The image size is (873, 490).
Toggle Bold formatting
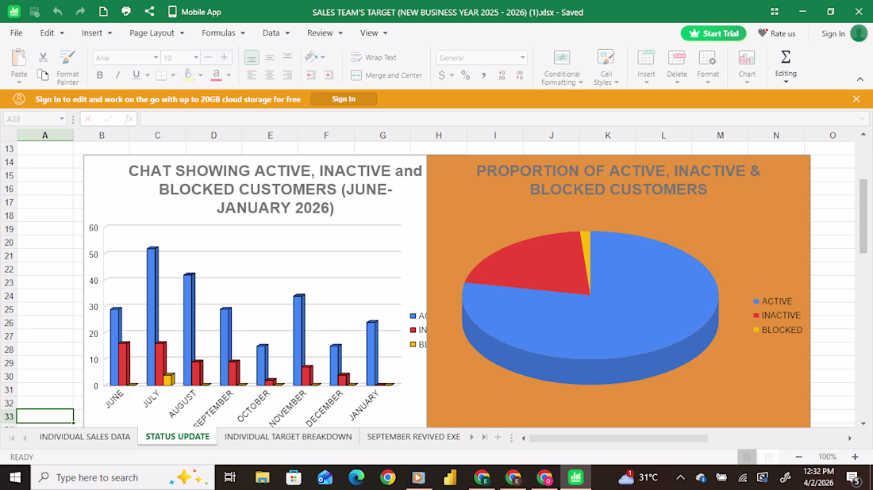pos(100,75)
